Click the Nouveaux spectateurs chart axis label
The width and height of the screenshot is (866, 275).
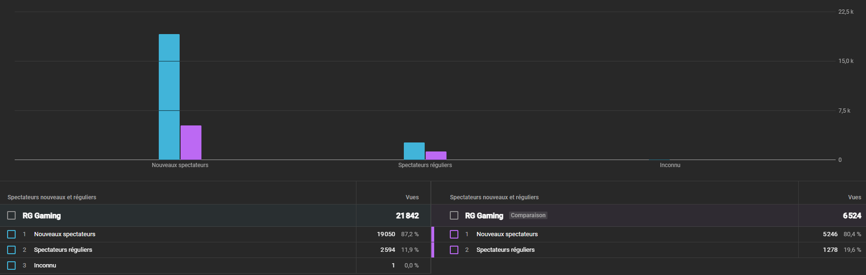coord(180,165)
